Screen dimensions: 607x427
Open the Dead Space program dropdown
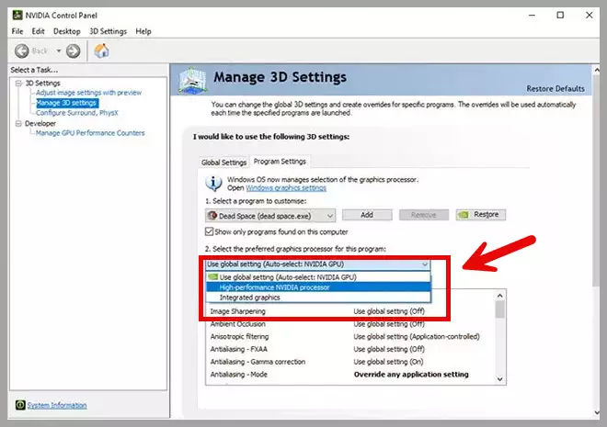pyautogui.click(x=270, y=216)
